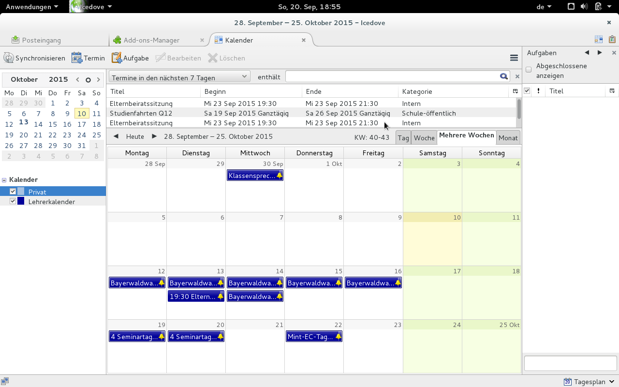Open the event filter time range dropdown

pos(179,77)
